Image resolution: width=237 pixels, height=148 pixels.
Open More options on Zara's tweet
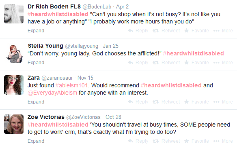click(223, 102)
